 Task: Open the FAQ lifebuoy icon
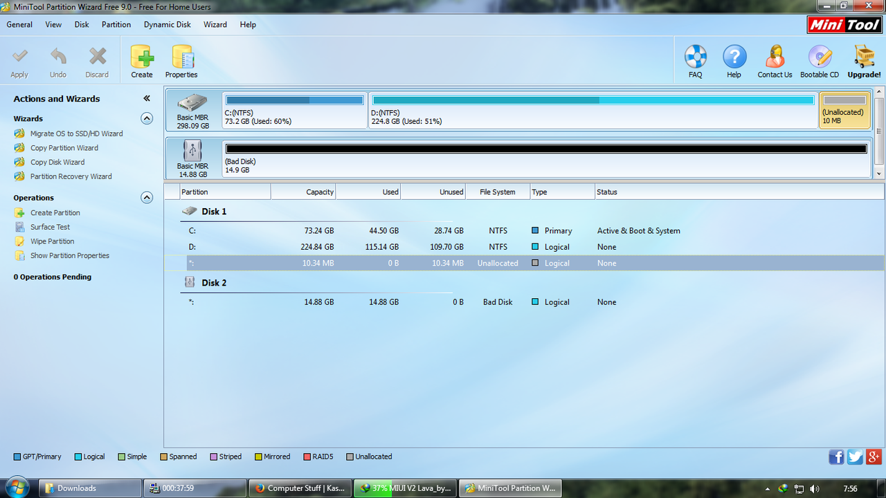click(x=695, y=57)
